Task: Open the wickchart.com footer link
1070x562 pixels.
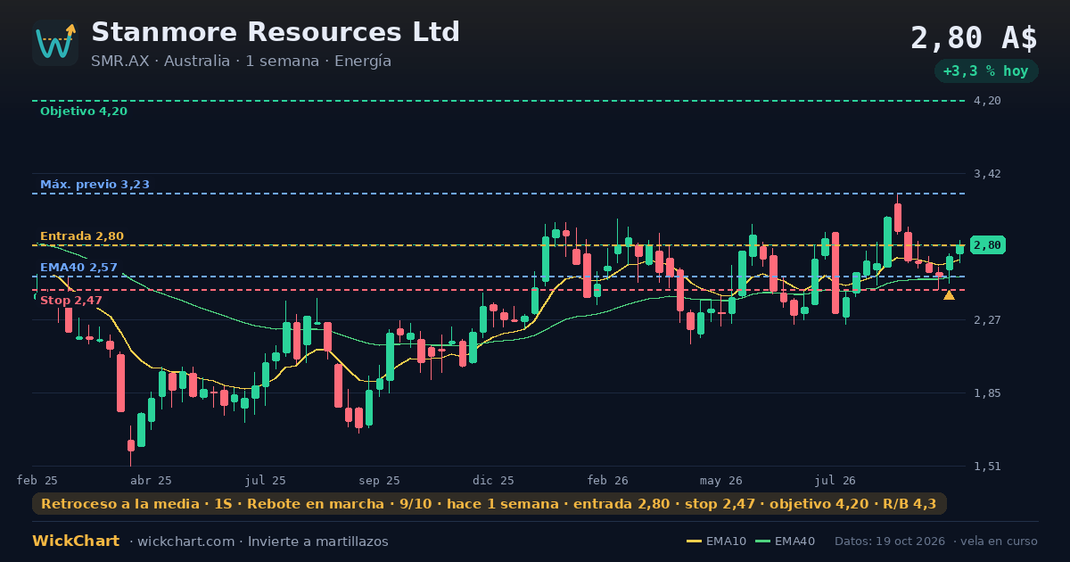Action: [x=187, y=541]
